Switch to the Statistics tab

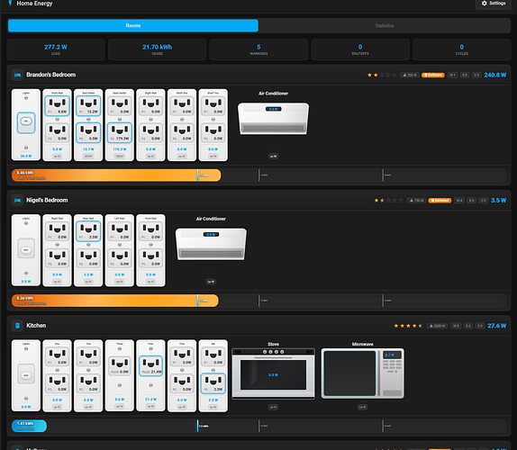pyautogui.click(x=384, y=26)
